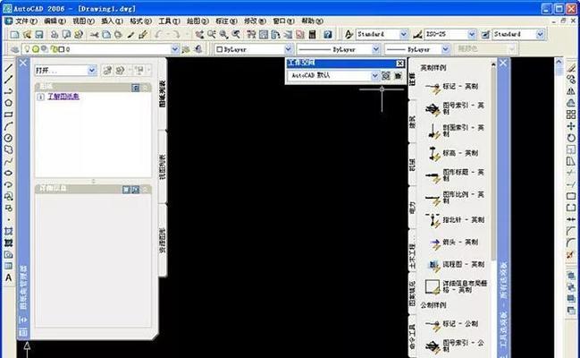Switch to the 电力 tool palette tab
Viewport: 580px width, 358px height.
coord(413,208)
